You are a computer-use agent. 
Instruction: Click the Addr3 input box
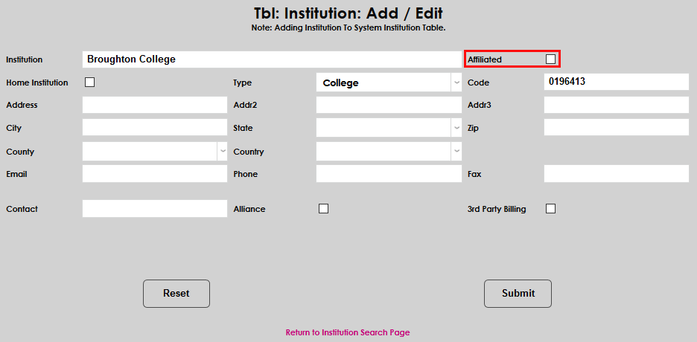(617, 105)
